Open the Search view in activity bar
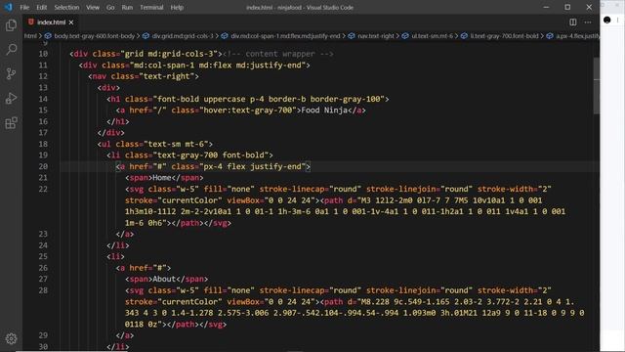 (x=11, y=50)
